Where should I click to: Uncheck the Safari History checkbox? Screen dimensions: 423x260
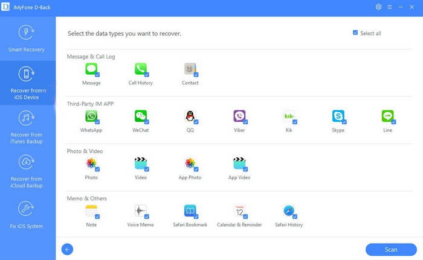point(295,217)
